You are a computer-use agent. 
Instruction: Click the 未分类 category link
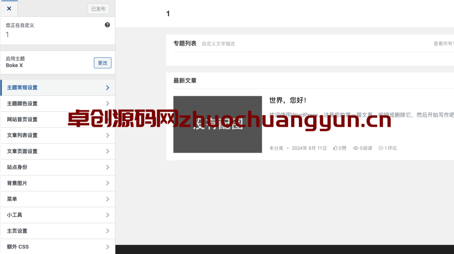coord(276,148)
